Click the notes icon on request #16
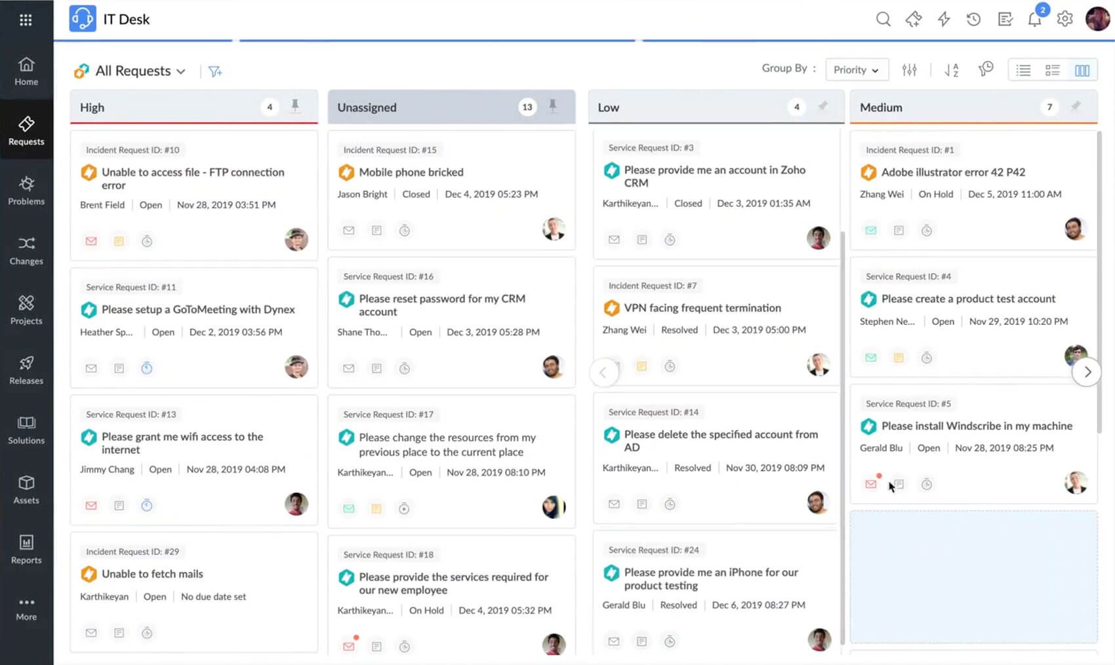 tap(376, 368)
